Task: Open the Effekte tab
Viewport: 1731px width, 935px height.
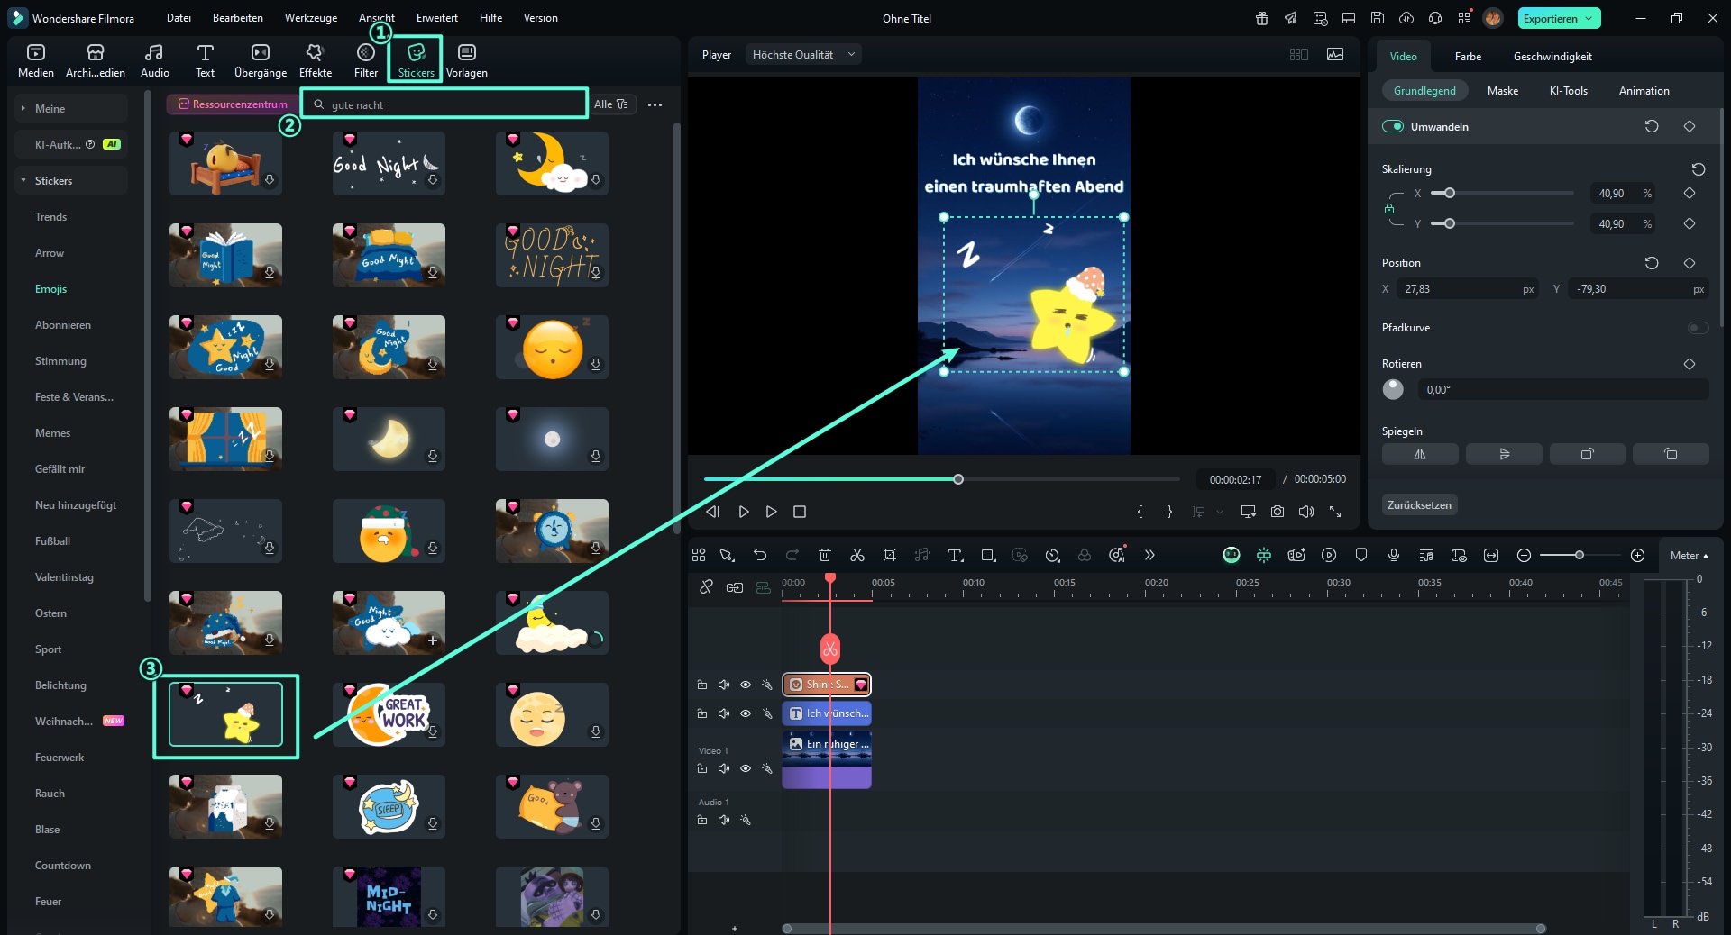Action: tap(316, 60)
